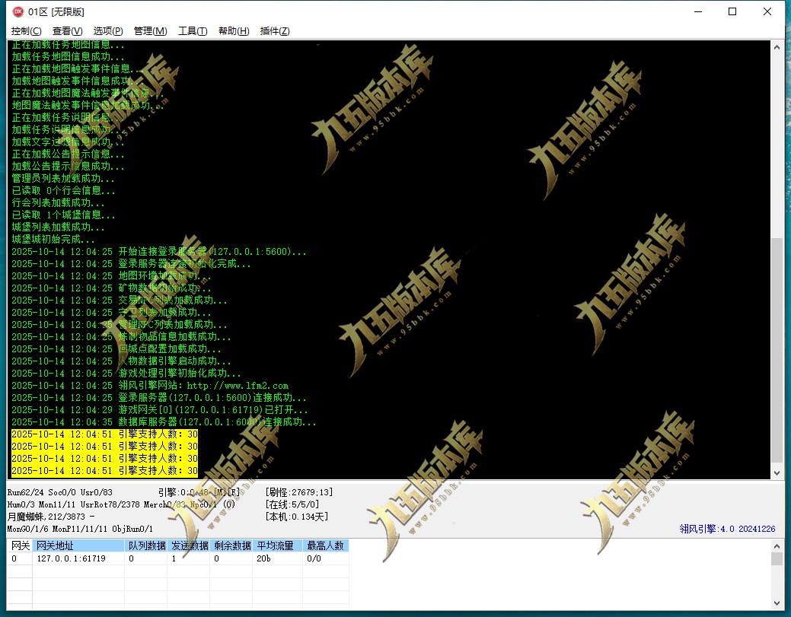This screenshot has width=791, height=617.
Task: Click the 城堡城初始完成 log line
Action: coord(53,239)
